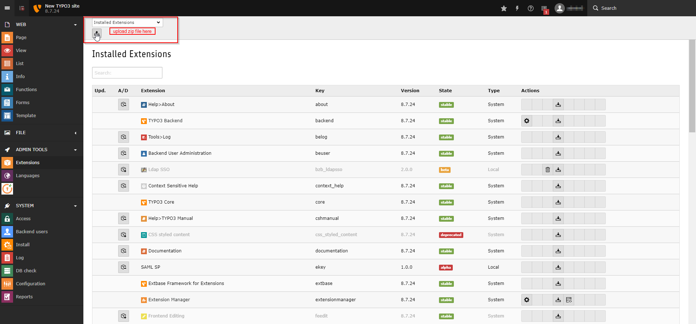Screen dimensions: 696x324
Task: Toggle the hamburger menu icon
Action: point(7,8)
